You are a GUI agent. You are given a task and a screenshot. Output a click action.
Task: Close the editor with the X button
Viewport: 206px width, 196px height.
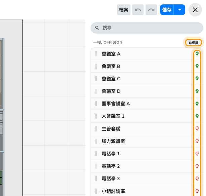[195, 10]
